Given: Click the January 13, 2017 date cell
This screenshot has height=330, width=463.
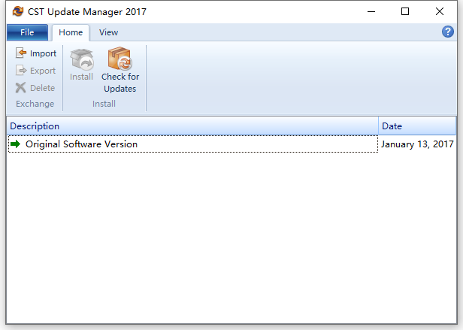Looking at the screenshot, I should click(x=417, y=144).
